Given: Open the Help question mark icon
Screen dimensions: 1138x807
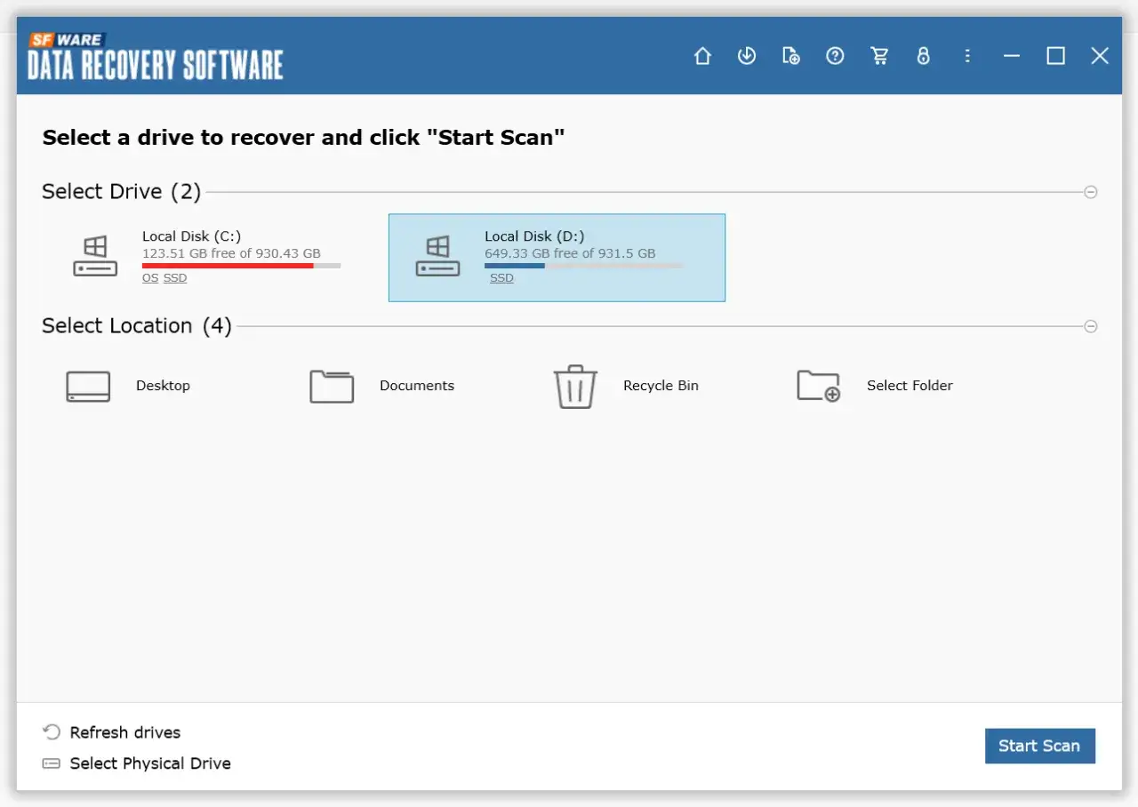Looking at the screenshot, I should click(835, 56).
